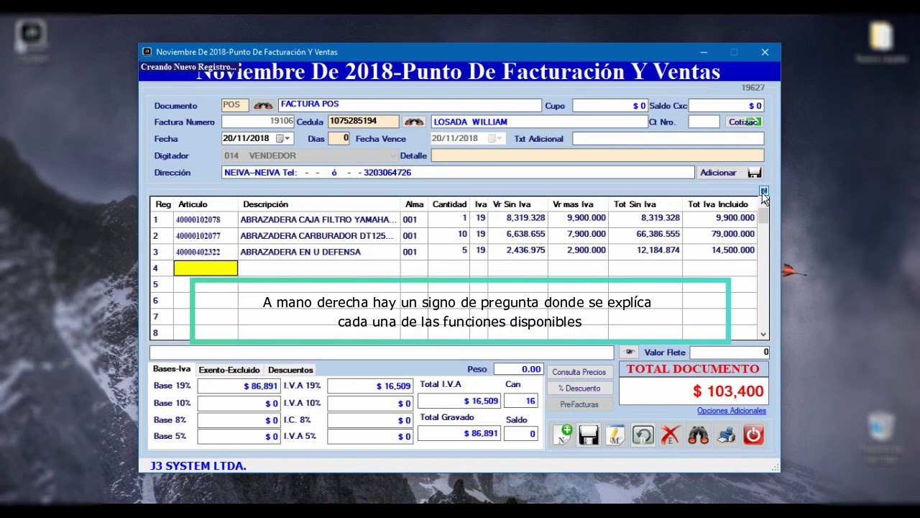Screen dimensions: 920x518
Task: Click the Saldo Cxc field
Action: coord(726,106)
